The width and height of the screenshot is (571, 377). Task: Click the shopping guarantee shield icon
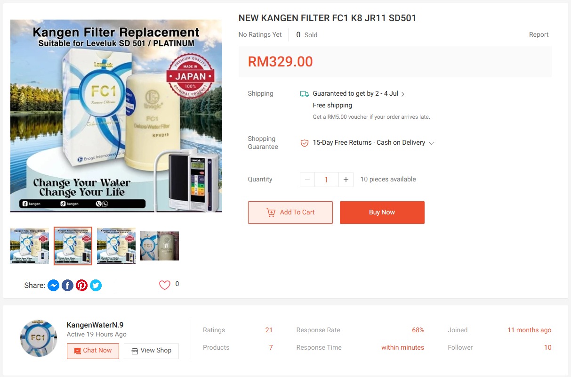[x=305, y=143]
